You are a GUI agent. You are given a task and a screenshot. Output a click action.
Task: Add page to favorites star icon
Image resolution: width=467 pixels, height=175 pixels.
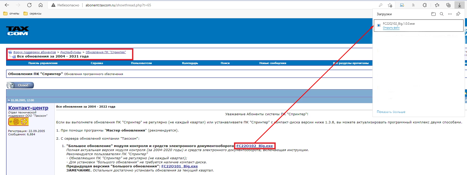click(390, 5)
